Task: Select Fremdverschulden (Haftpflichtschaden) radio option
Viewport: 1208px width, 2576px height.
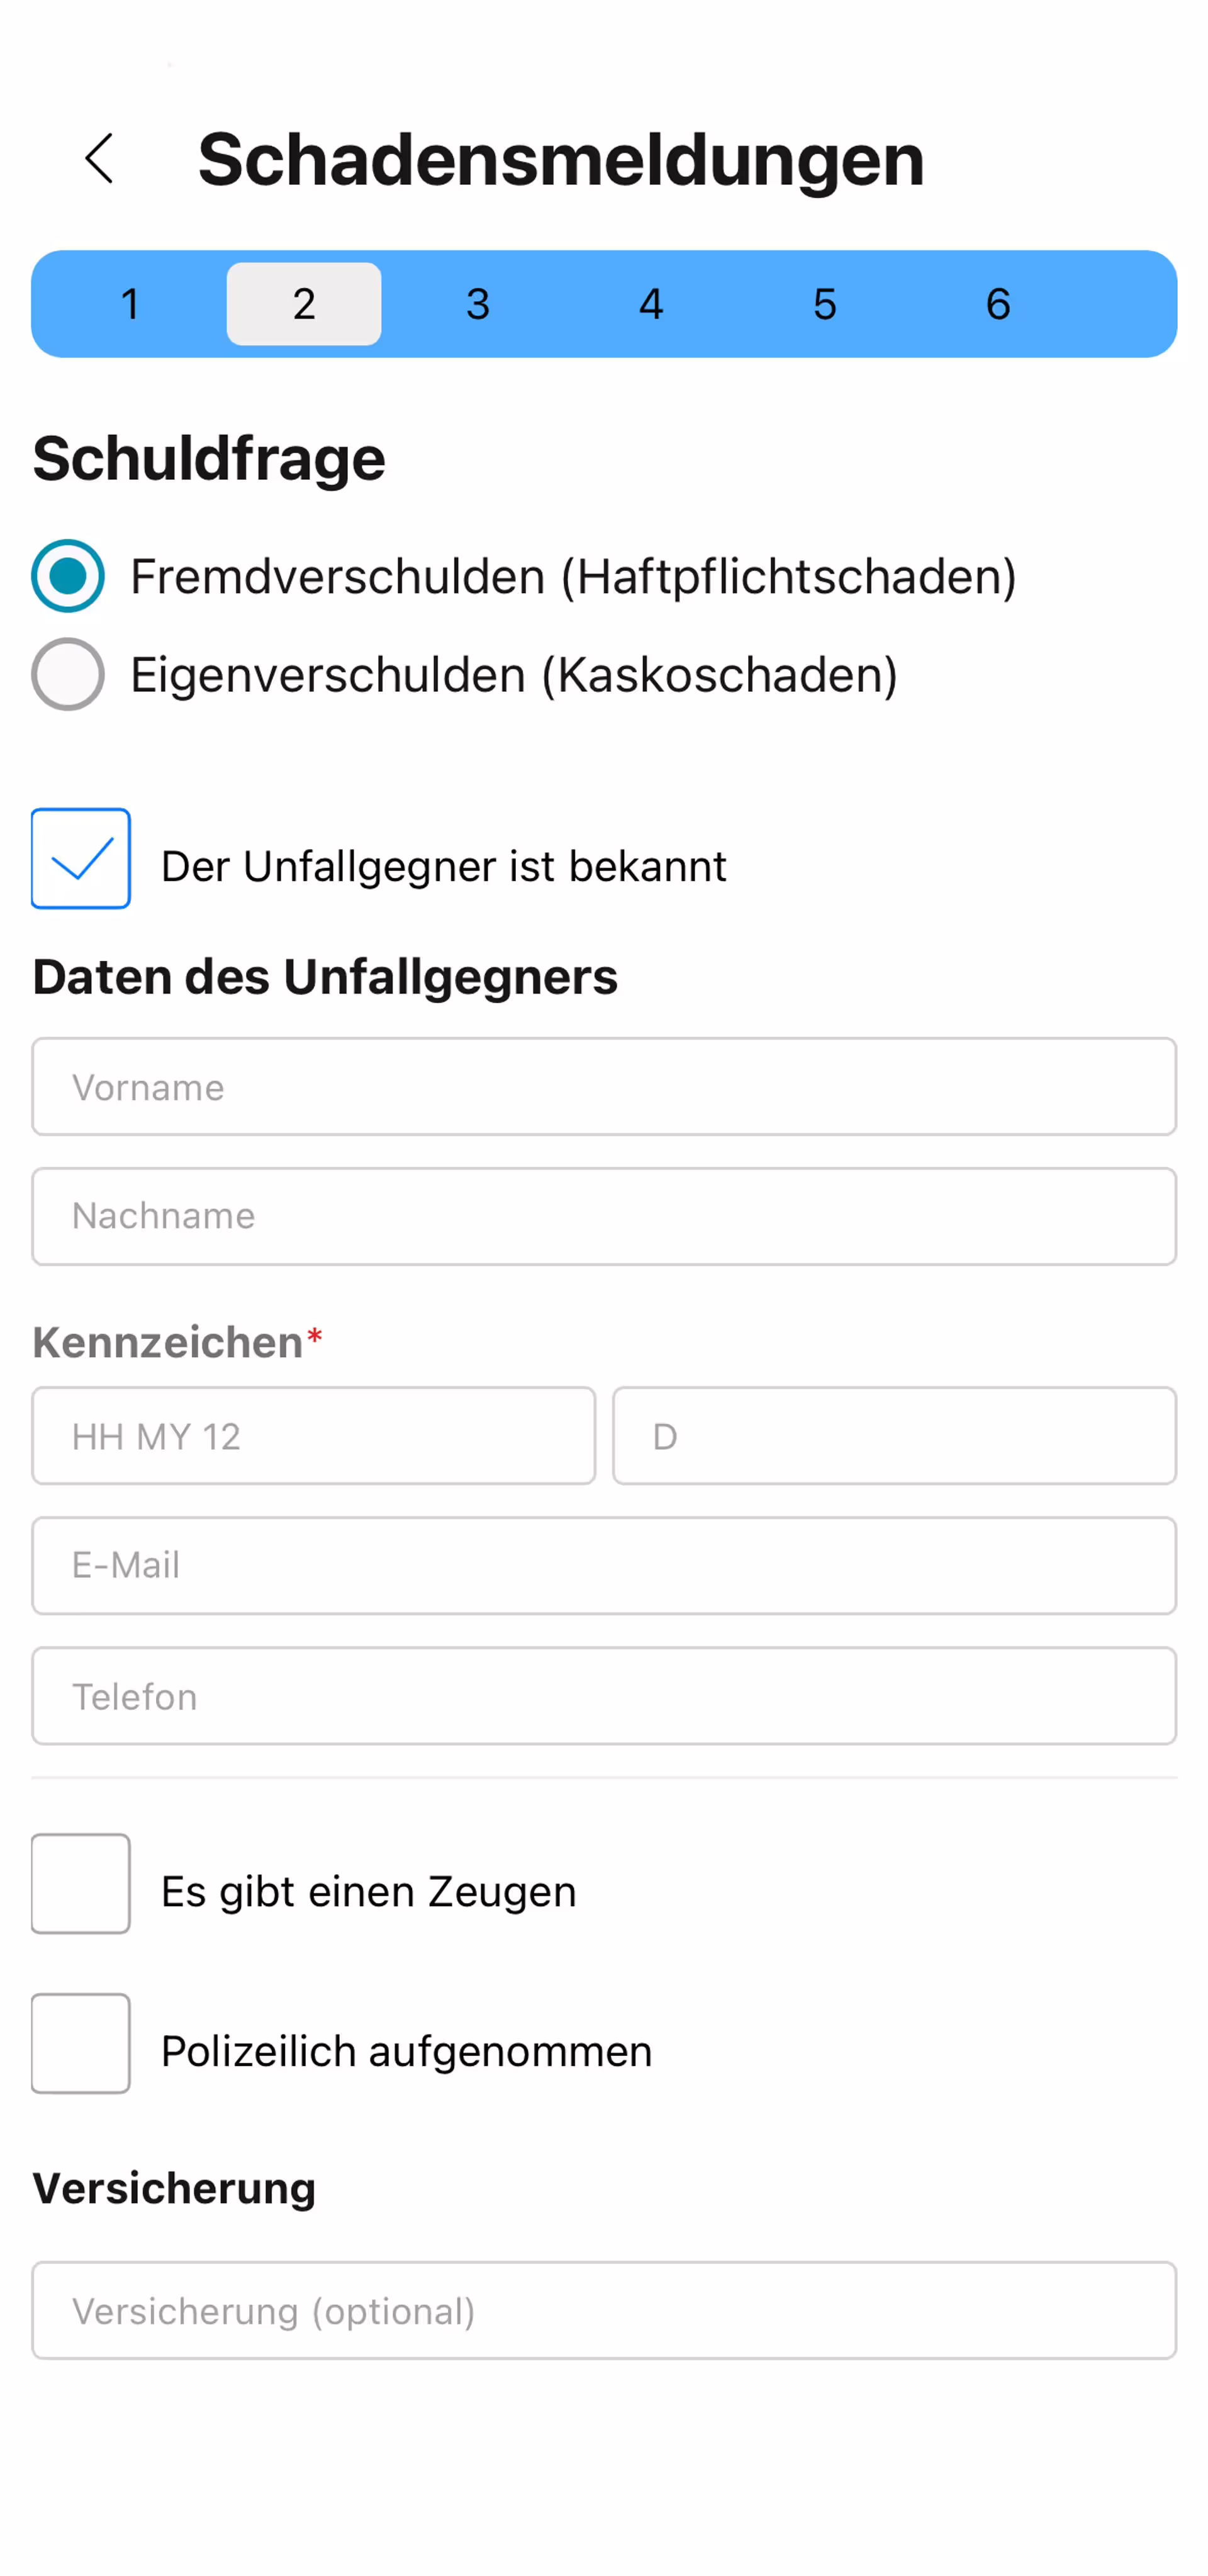Action: pyautogui.click(x=68, y=576)
